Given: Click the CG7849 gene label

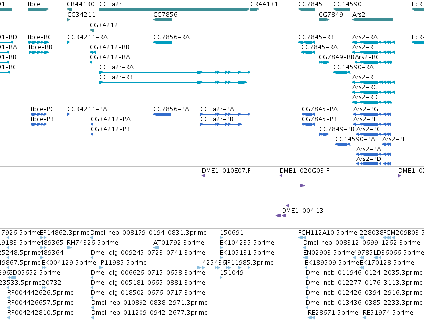Looking at the screenshot, I should [331, 14].
